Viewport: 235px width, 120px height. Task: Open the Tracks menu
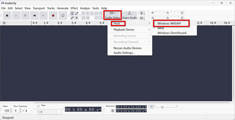click(51, 8)
